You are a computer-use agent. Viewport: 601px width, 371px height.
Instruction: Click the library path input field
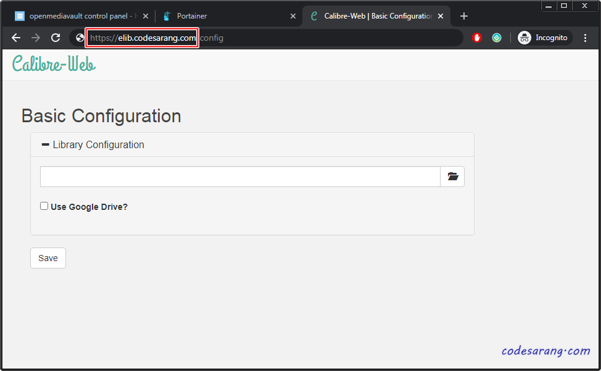click(240, 177)
